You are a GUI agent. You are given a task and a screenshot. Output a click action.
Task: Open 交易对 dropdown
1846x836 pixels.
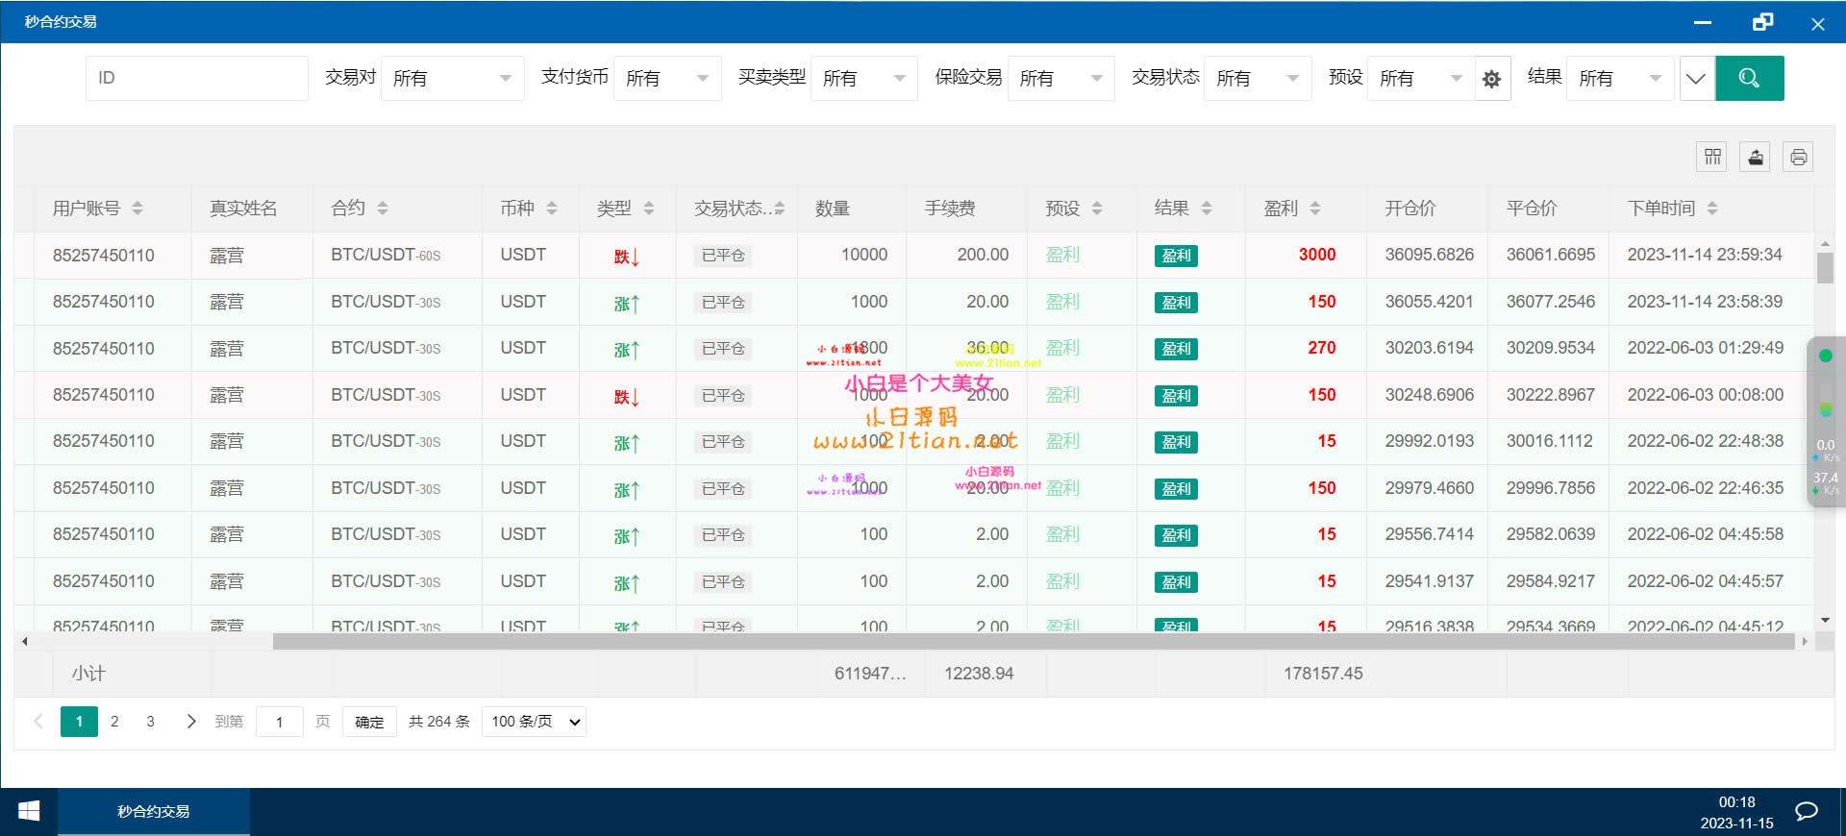(453, 78)
